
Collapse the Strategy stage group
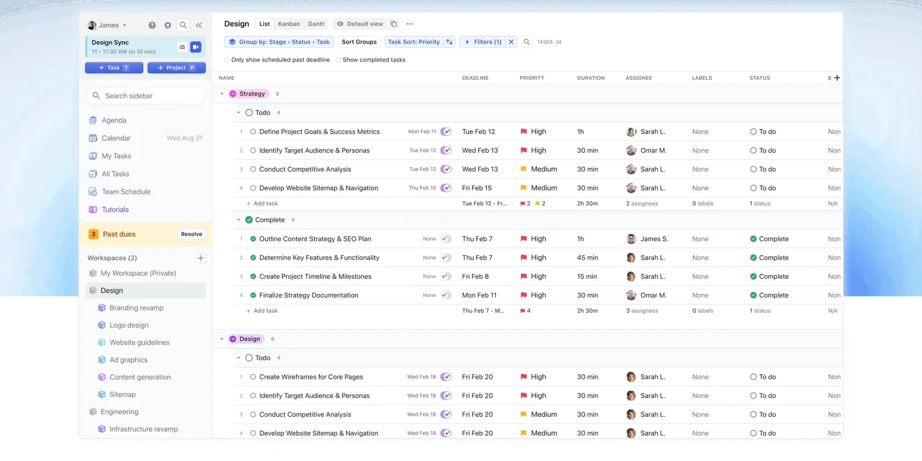point(222,94)
